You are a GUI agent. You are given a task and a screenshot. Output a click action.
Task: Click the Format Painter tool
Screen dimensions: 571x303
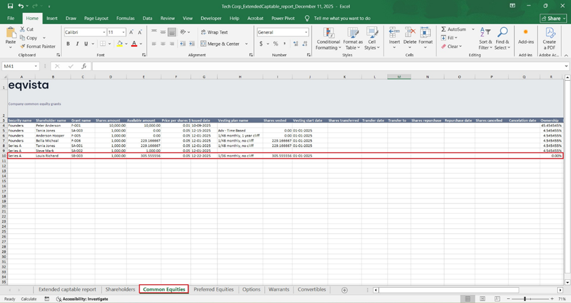point(38,46)
